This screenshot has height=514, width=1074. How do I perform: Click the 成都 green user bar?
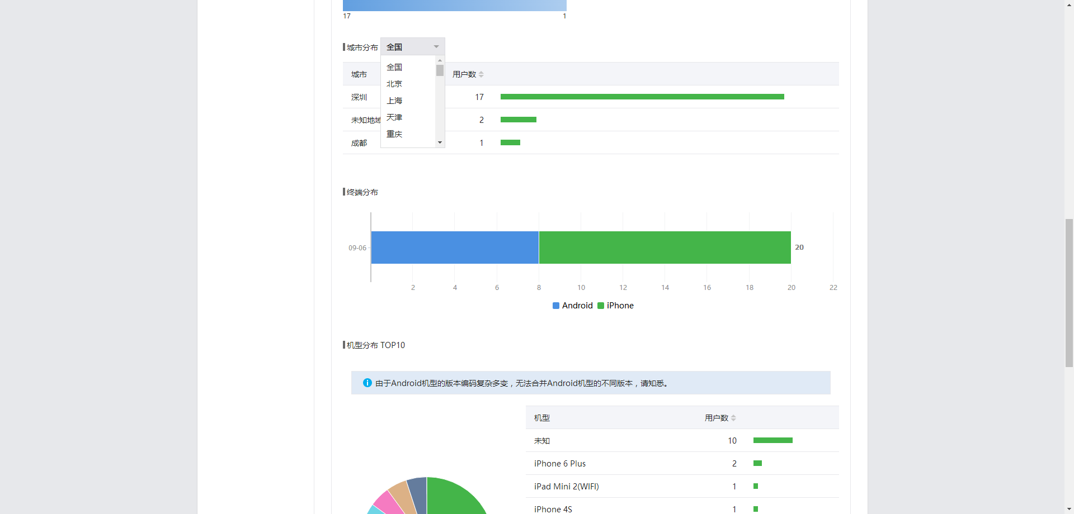click(510, 142)
